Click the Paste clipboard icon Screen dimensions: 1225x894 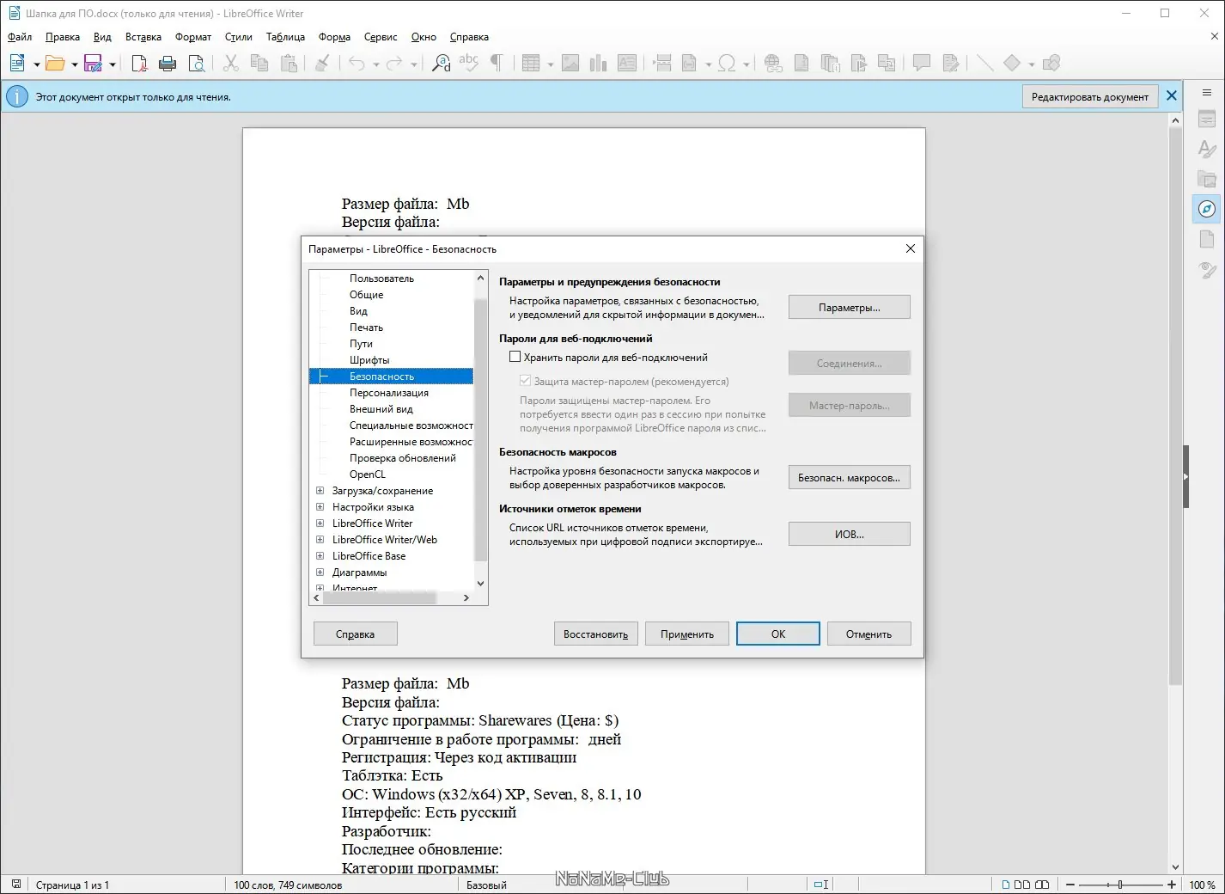click(289, 63)
